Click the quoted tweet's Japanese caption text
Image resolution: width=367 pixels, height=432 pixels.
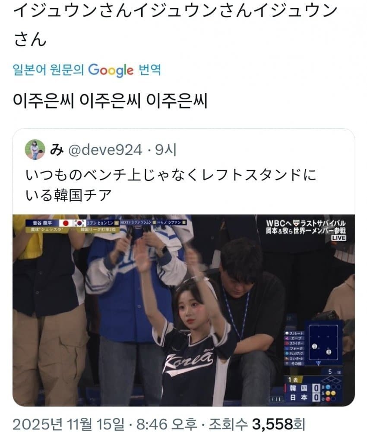point(171,185)
